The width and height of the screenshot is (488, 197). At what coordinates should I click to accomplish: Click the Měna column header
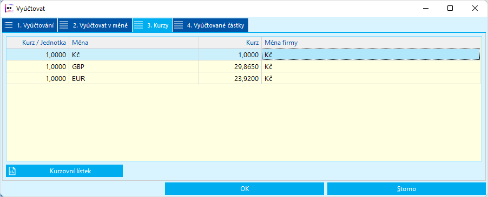[134, 43]
